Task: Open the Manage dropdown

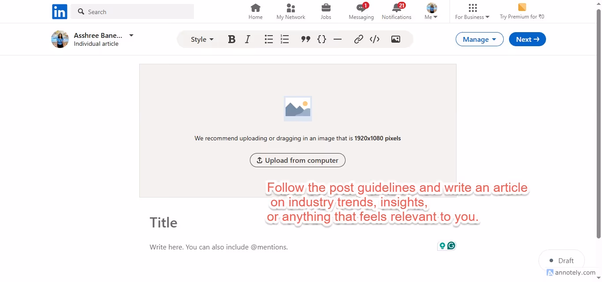Action: coord(479,39)
